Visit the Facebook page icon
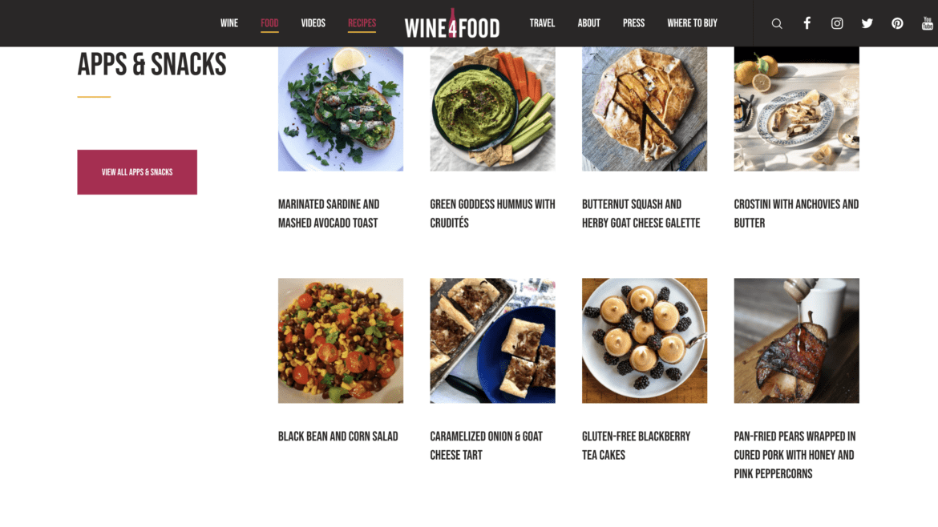Viewport: 938px width, 527px height. [x=807, y=23]
